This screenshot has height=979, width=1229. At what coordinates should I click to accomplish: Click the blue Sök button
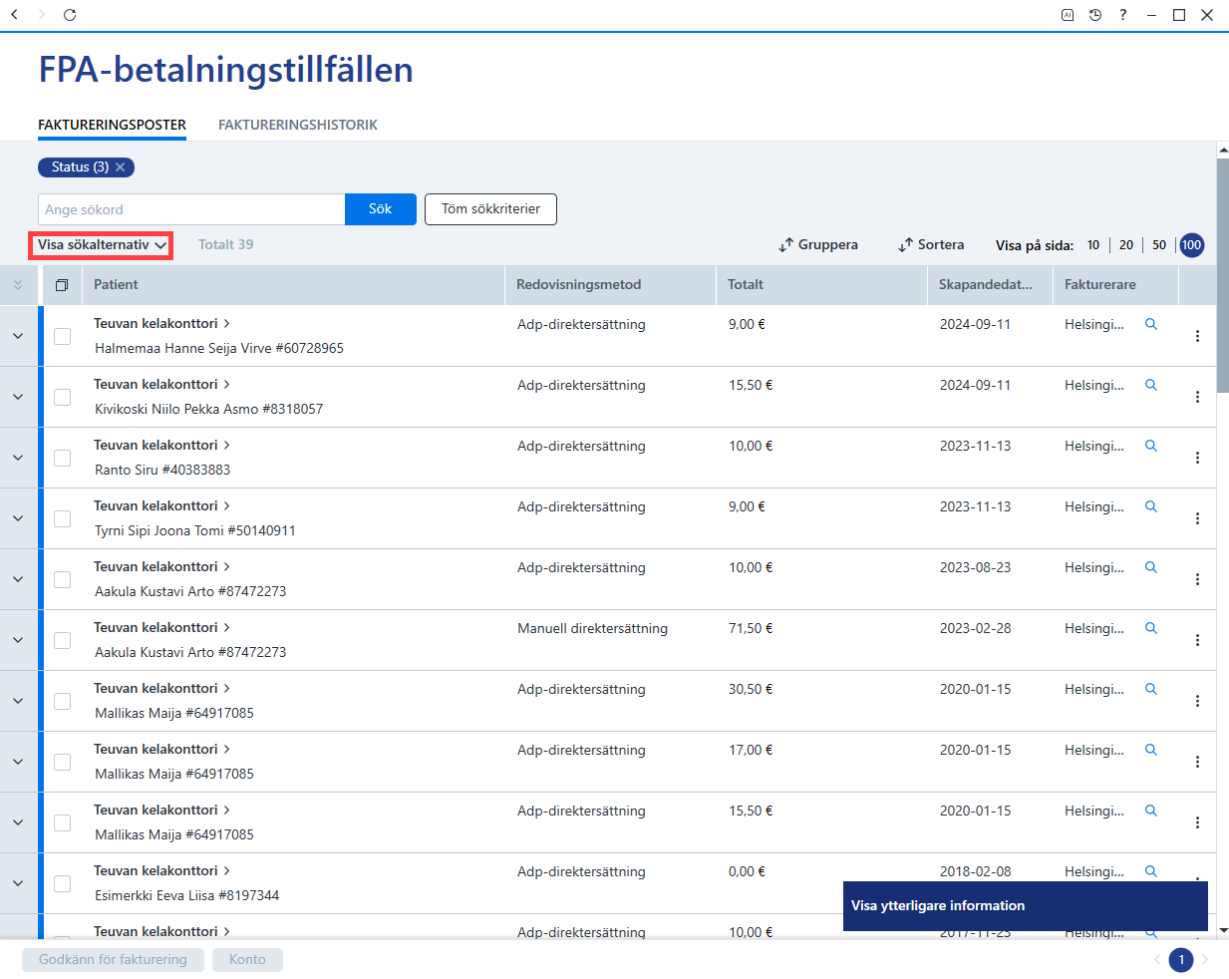381,209
